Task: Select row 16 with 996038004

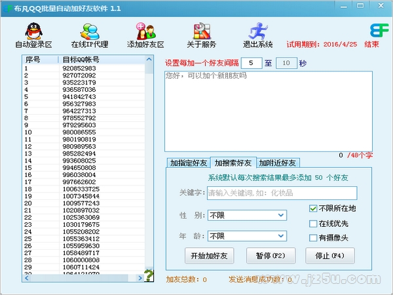Action: (84, 175)
